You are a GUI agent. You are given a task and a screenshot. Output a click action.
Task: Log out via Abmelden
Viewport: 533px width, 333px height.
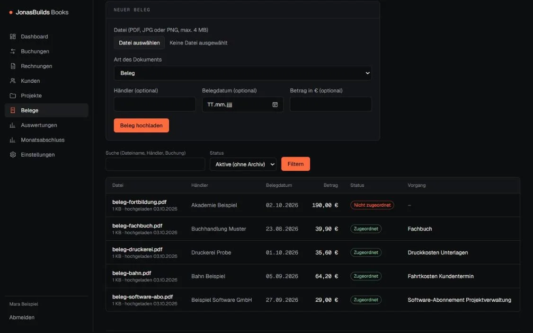pyautogui.click(x=22, y=317)
